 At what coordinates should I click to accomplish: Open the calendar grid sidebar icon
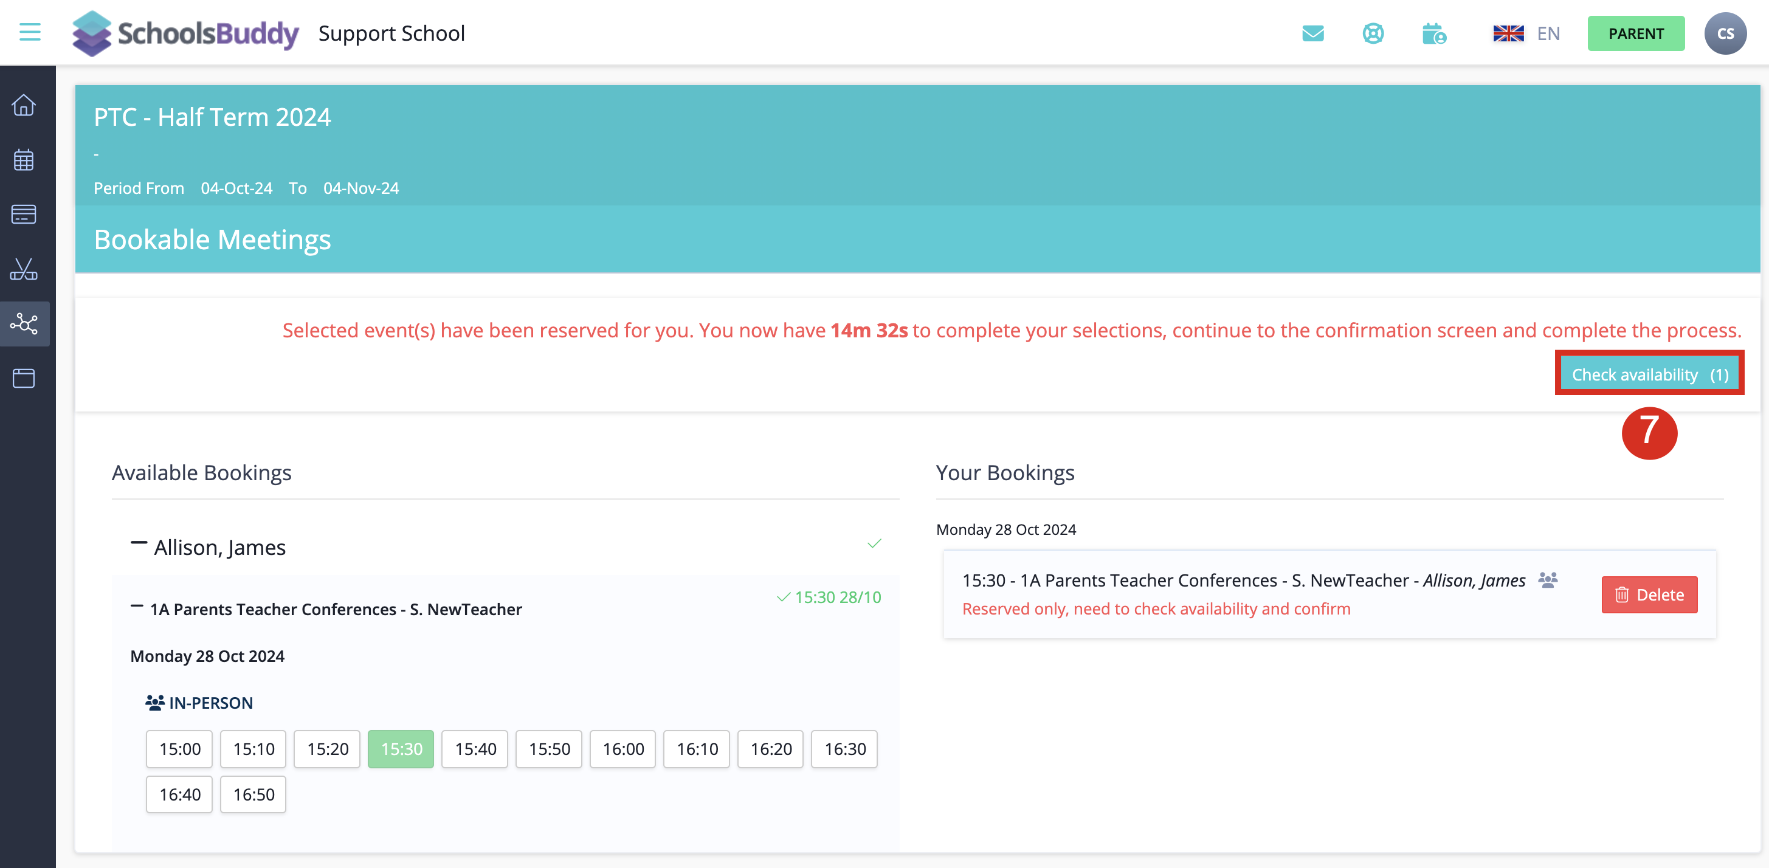(24, 159)
